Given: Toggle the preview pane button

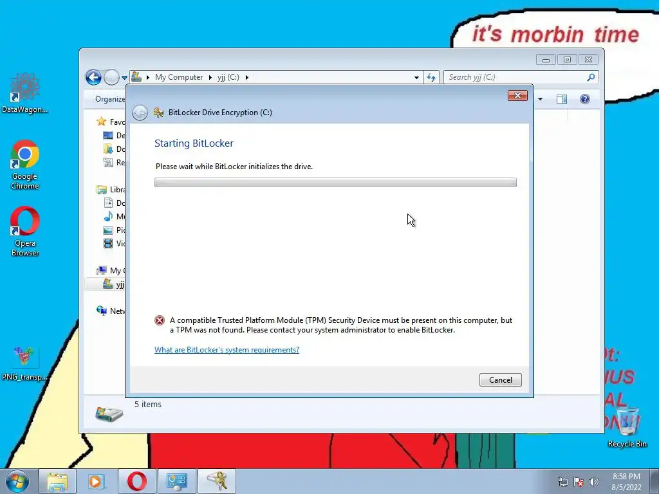Looking at the screenshot, I should pyautogui.click(x=561, y=99).
